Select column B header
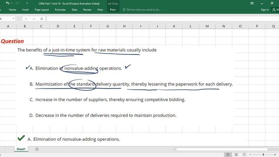279x157 pixels. pyautogui.click(x=24, y=26)
